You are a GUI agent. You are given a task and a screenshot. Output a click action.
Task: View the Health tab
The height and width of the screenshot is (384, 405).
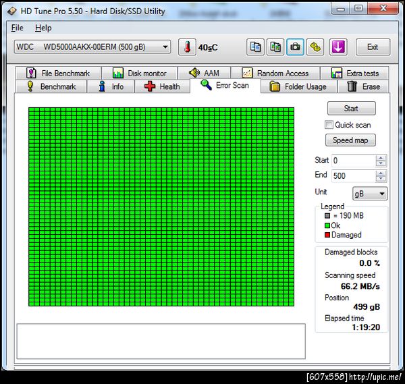162,86
